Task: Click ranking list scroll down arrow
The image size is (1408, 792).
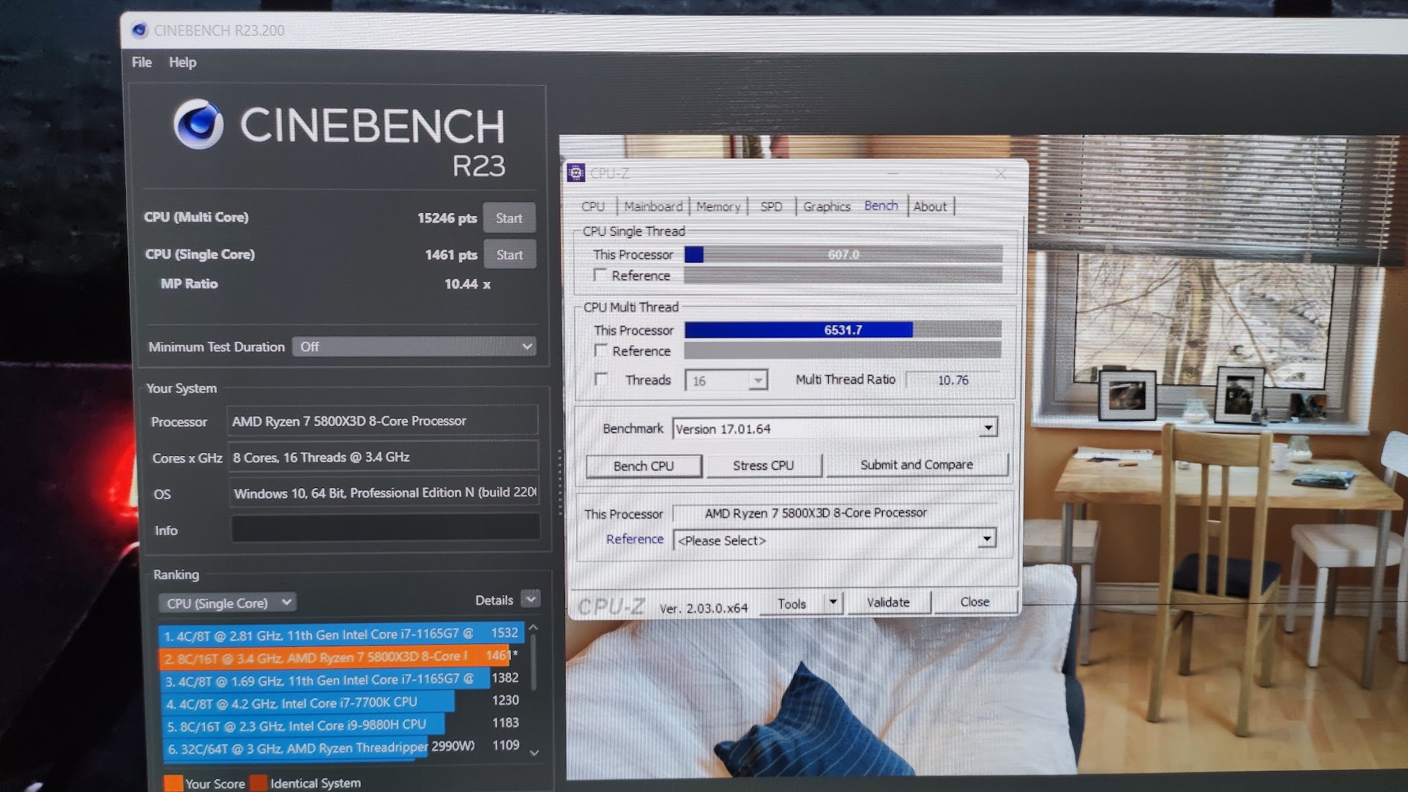Action: point(534,752)
